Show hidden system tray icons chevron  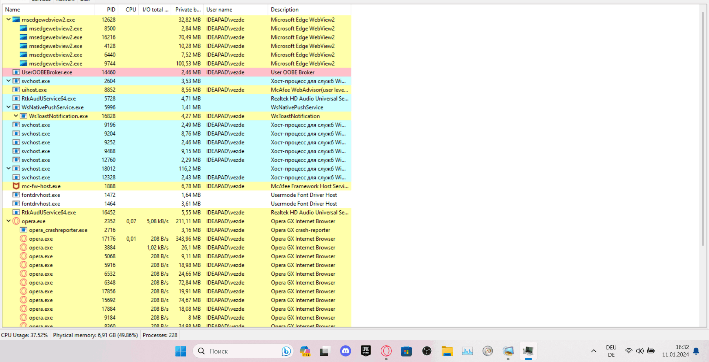pyautogui.click(x=593, y=351)
